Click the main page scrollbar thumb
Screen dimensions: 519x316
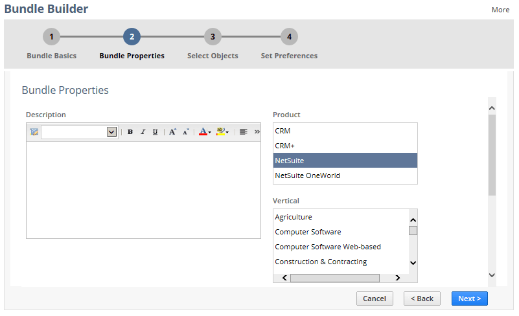point(492,155)
